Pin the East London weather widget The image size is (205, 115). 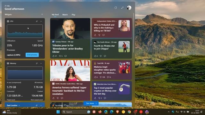[37, 105]
